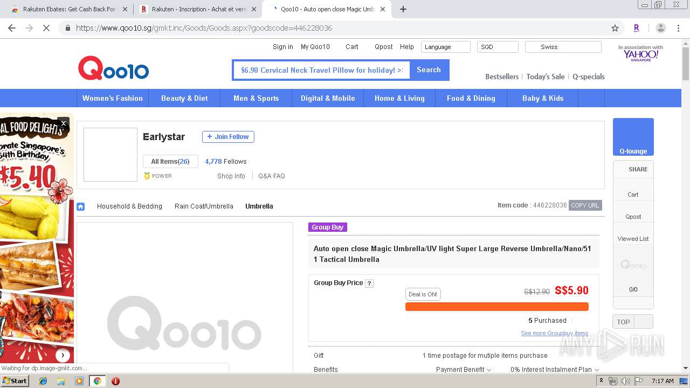
Task: Open the Baby & Kids category
Action: pyautogui.click(x=543, y=98)
